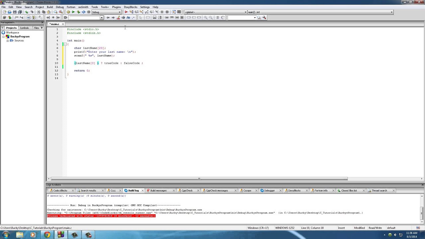425x239 pixels.
Task: Open Chrome from the taskbar
Action: click(x=47, y=235)
